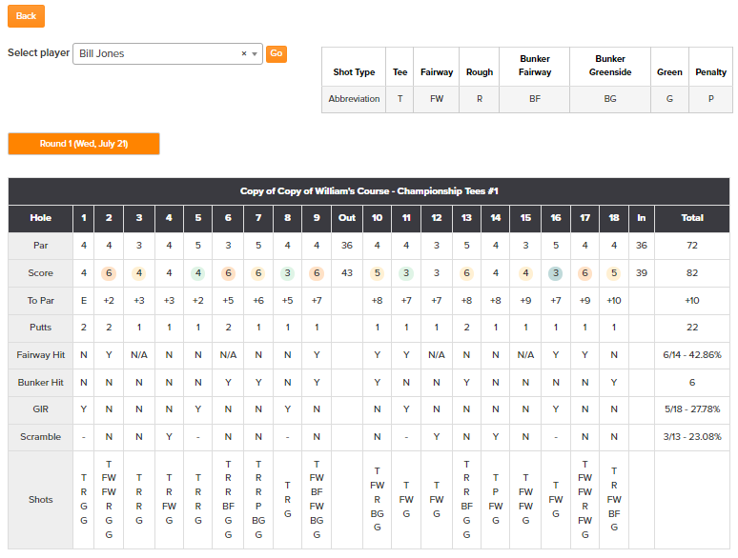Click the green score circle on hole 5
The height and width of the screenshot is (558, 738).
(198, 273)
